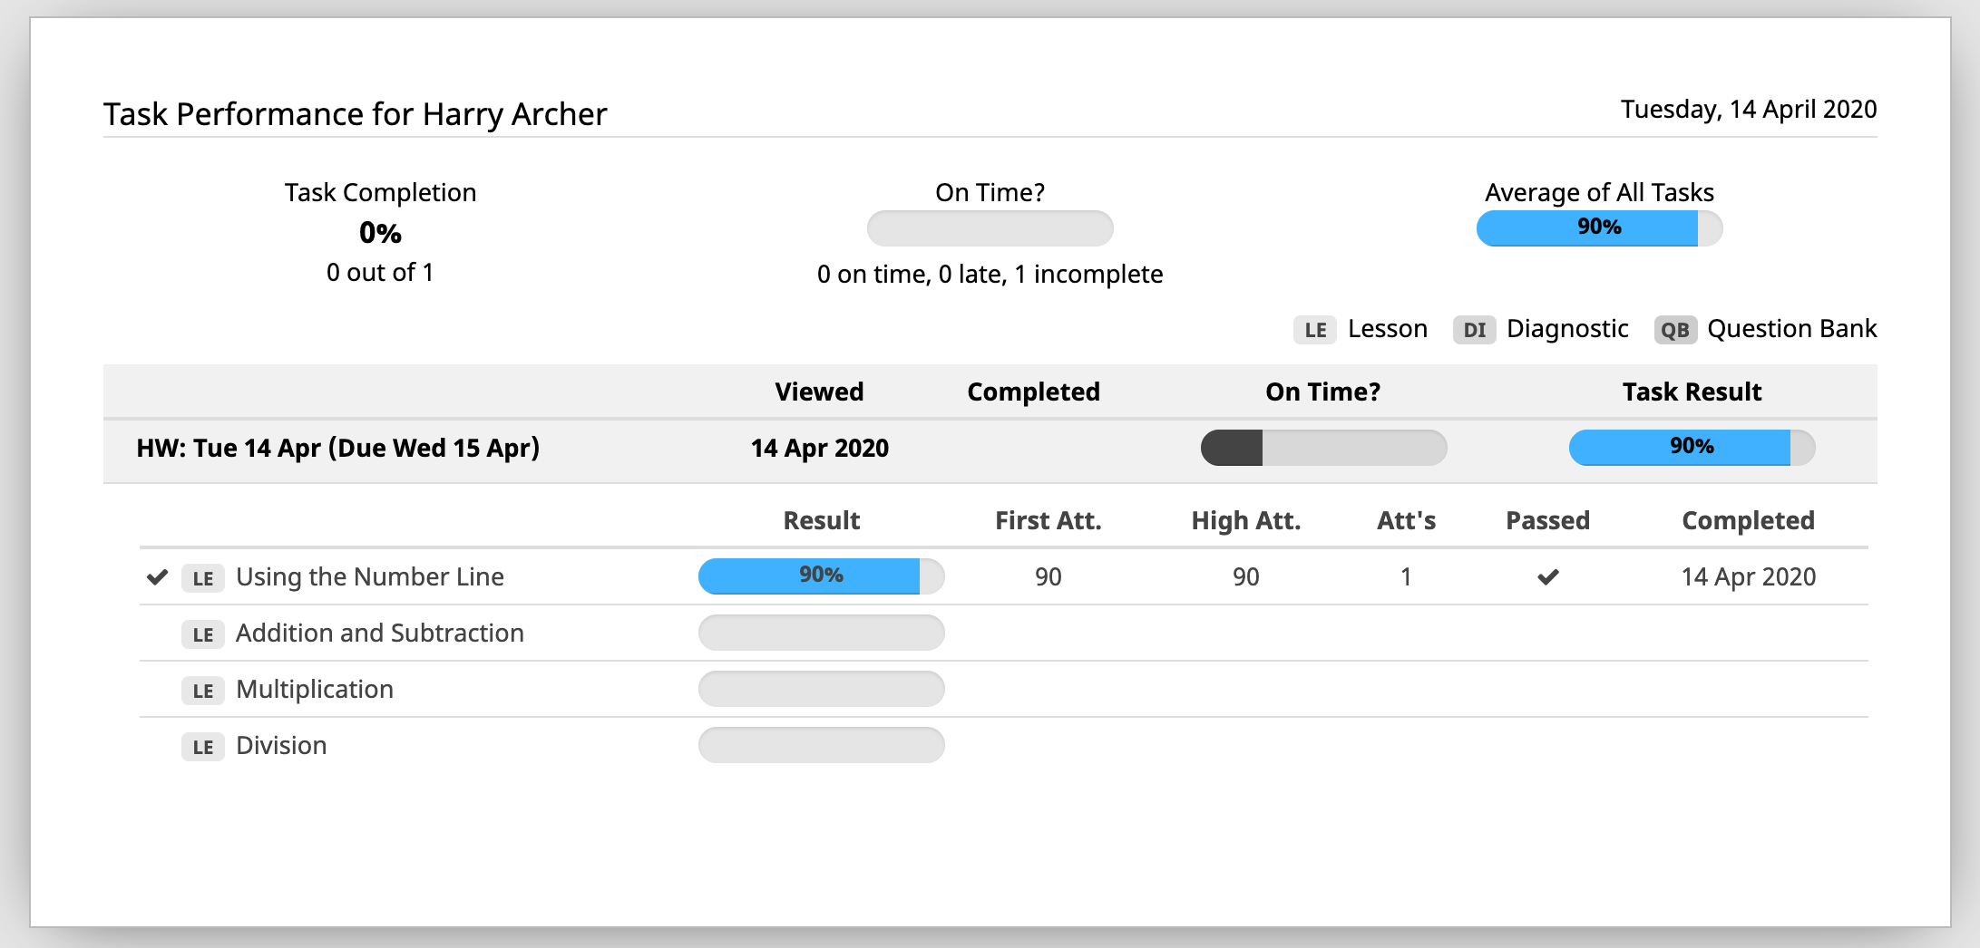Open the Addition and Subtraction lesson
The height and width of the screenshot is (948, 1980).
click(x=379, y=633)
